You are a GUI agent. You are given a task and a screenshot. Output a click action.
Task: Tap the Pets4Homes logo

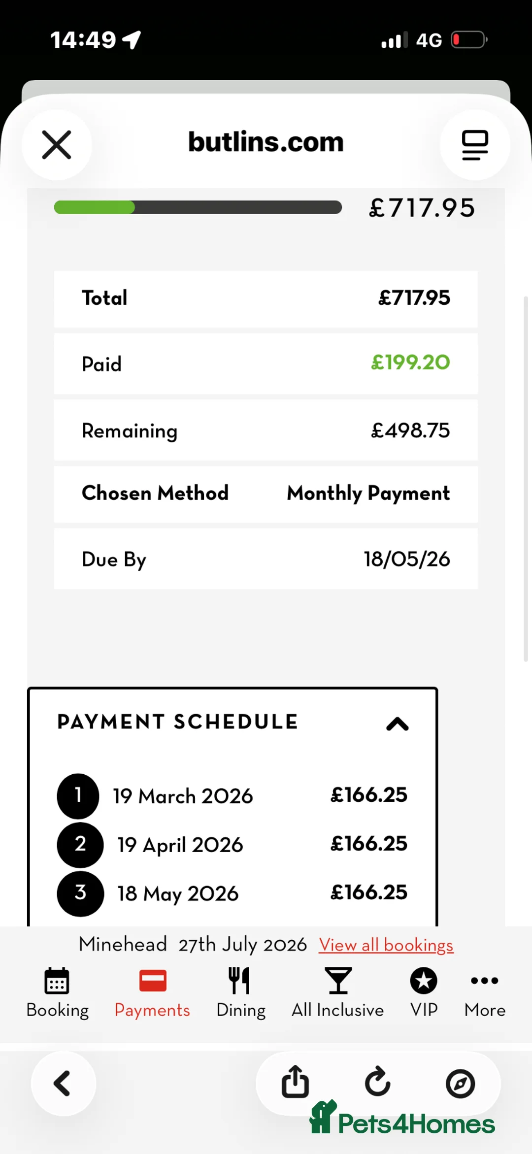click(402, 1120)
